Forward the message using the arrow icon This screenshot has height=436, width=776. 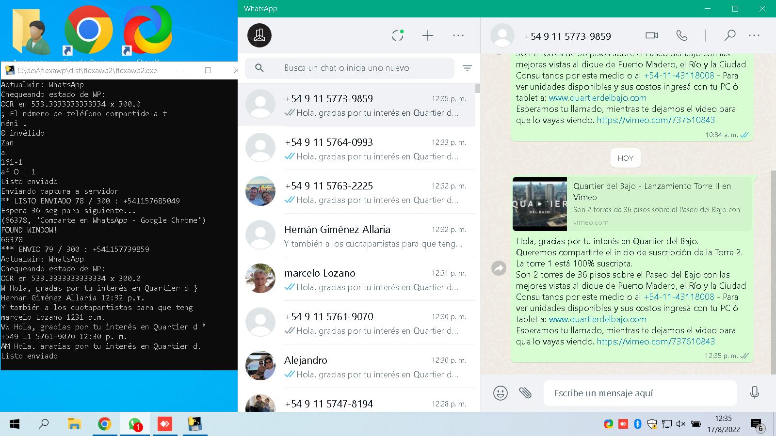[x=499, y=268]
